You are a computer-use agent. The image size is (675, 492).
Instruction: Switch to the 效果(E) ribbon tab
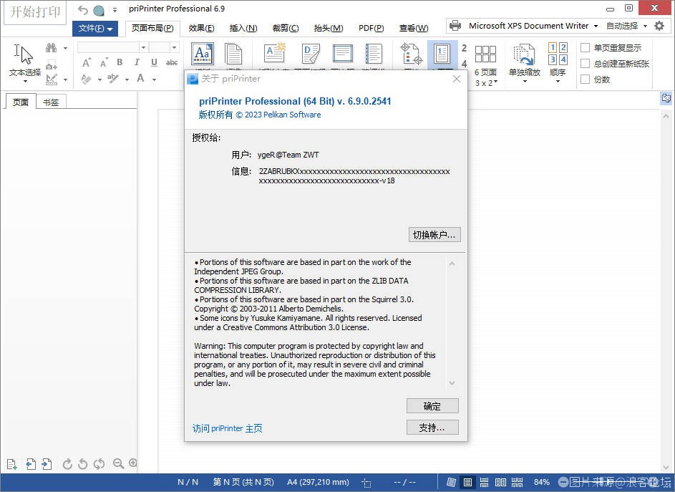coord(201,29)
